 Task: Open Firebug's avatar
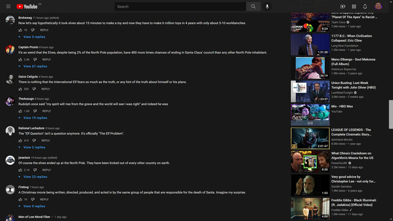[x=10, y=190]
